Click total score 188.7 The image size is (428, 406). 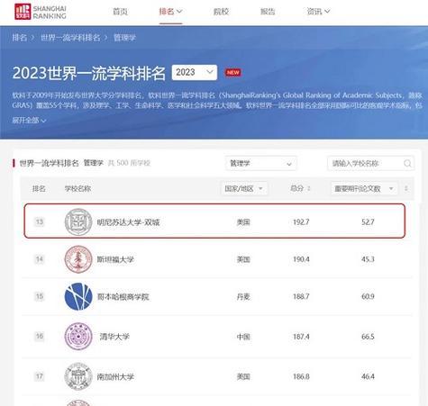[x=301, y=296]
